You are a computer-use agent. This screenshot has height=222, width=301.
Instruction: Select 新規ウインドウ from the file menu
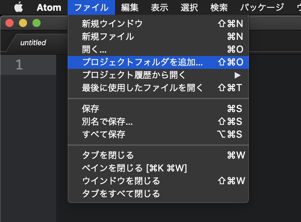click(112, 24)
